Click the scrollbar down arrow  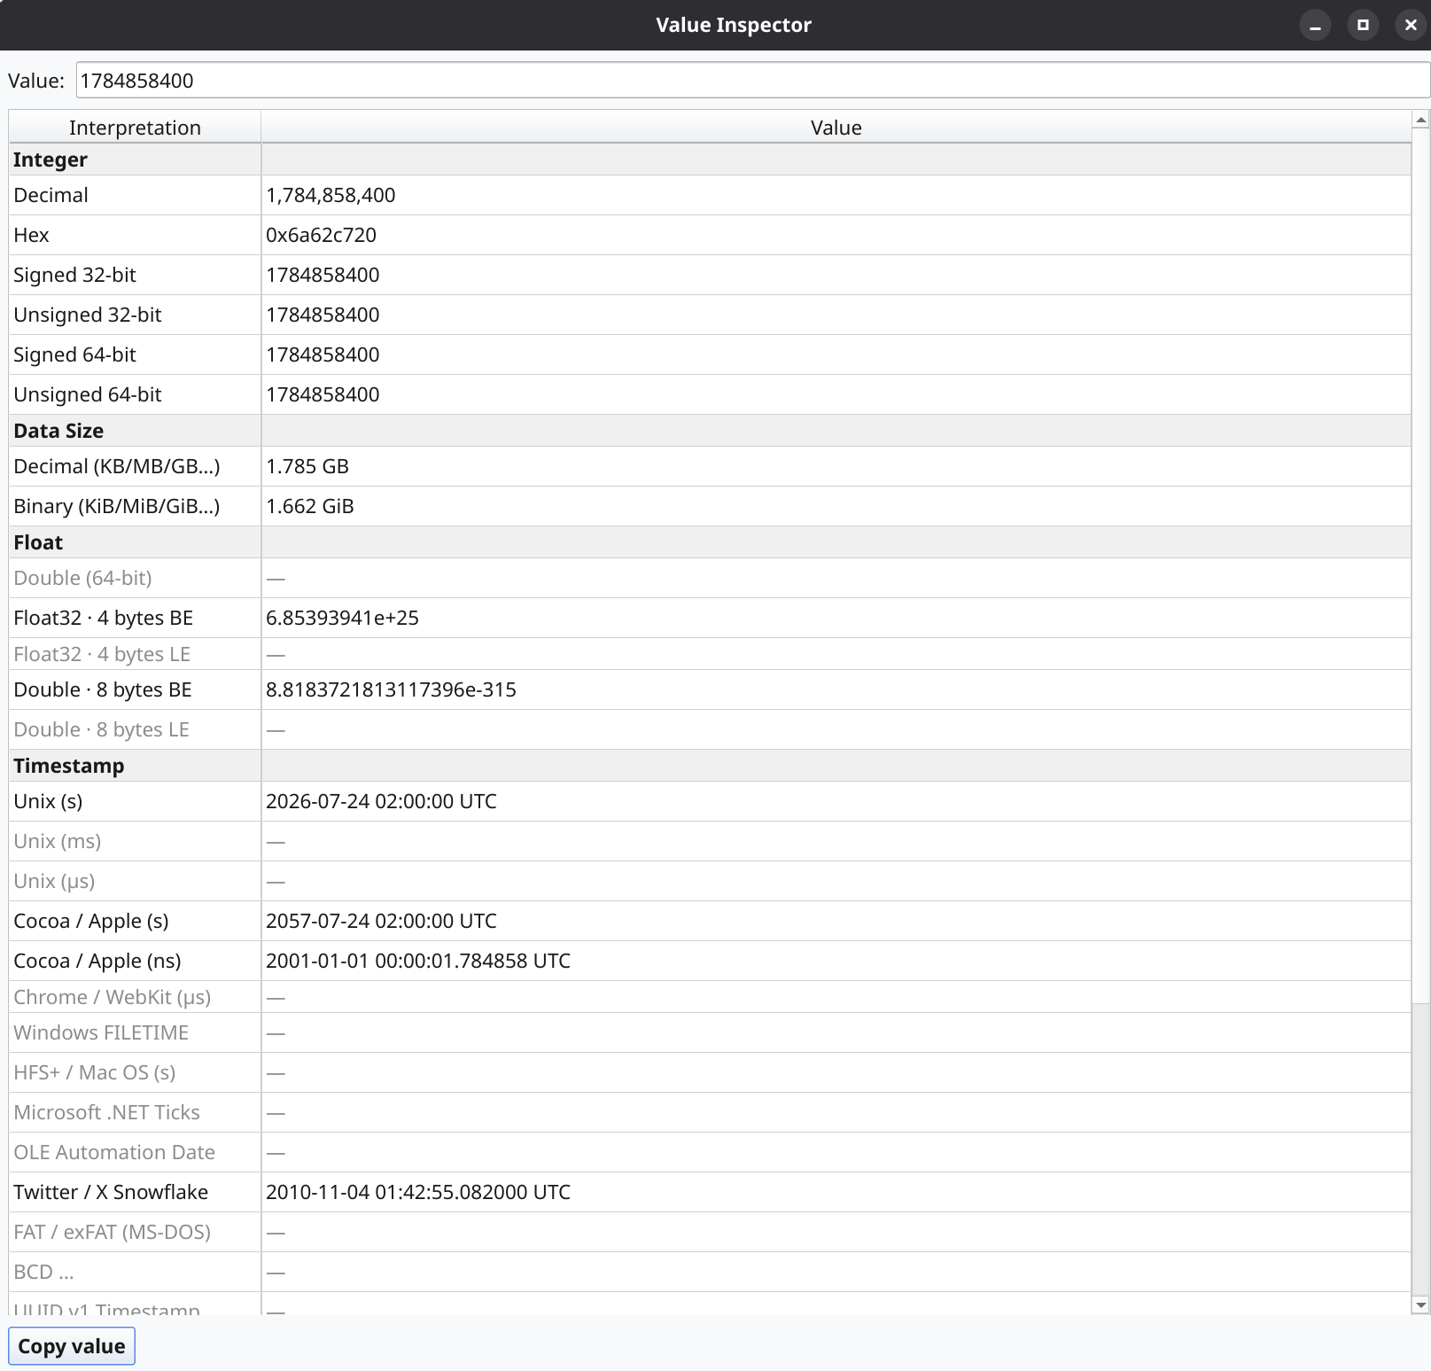tap(1420, 1305)
